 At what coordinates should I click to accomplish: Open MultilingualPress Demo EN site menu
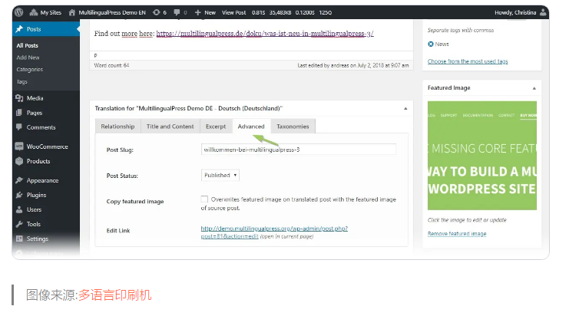pos(112,12)
